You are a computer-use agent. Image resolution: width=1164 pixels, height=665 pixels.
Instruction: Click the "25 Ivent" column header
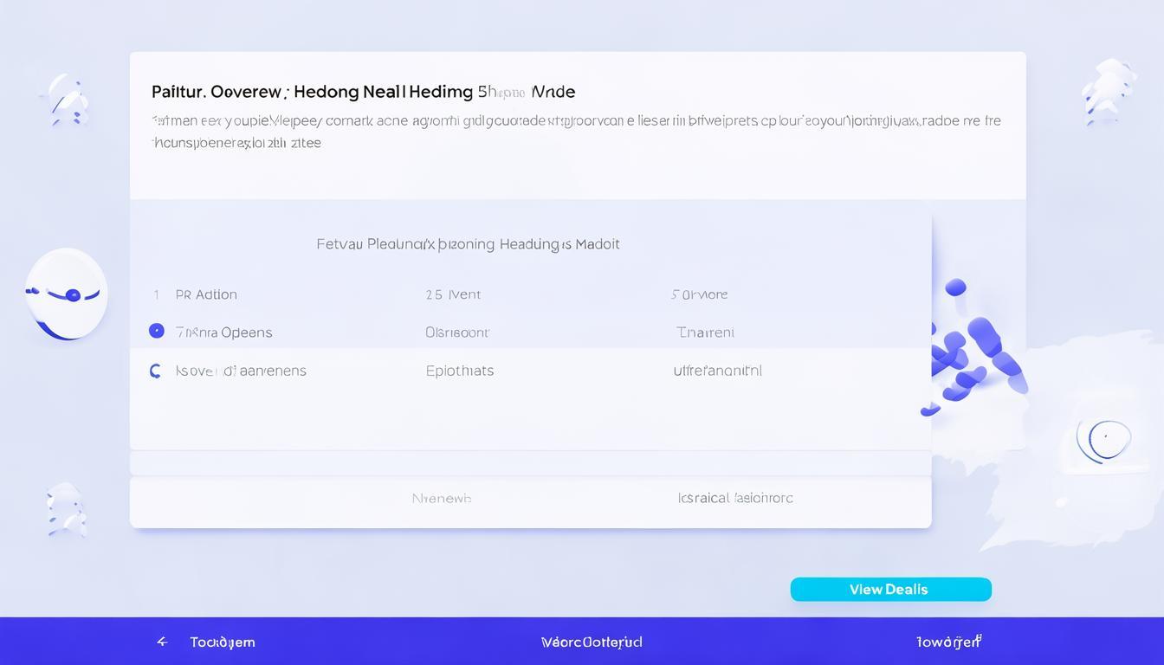453,294
